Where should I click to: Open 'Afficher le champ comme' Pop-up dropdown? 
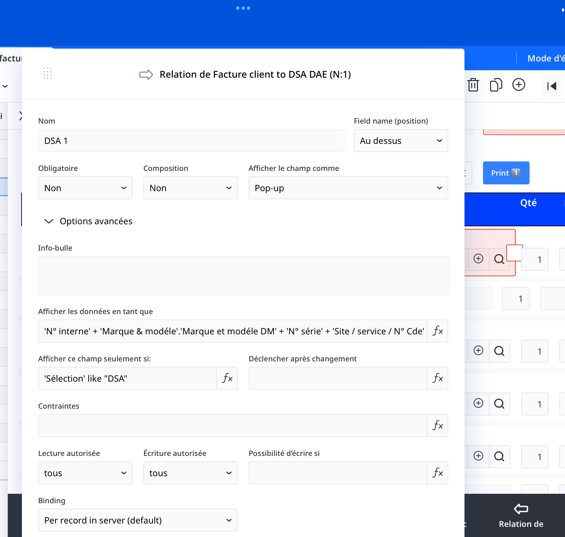pyautogui.click(x=348, y=188)
